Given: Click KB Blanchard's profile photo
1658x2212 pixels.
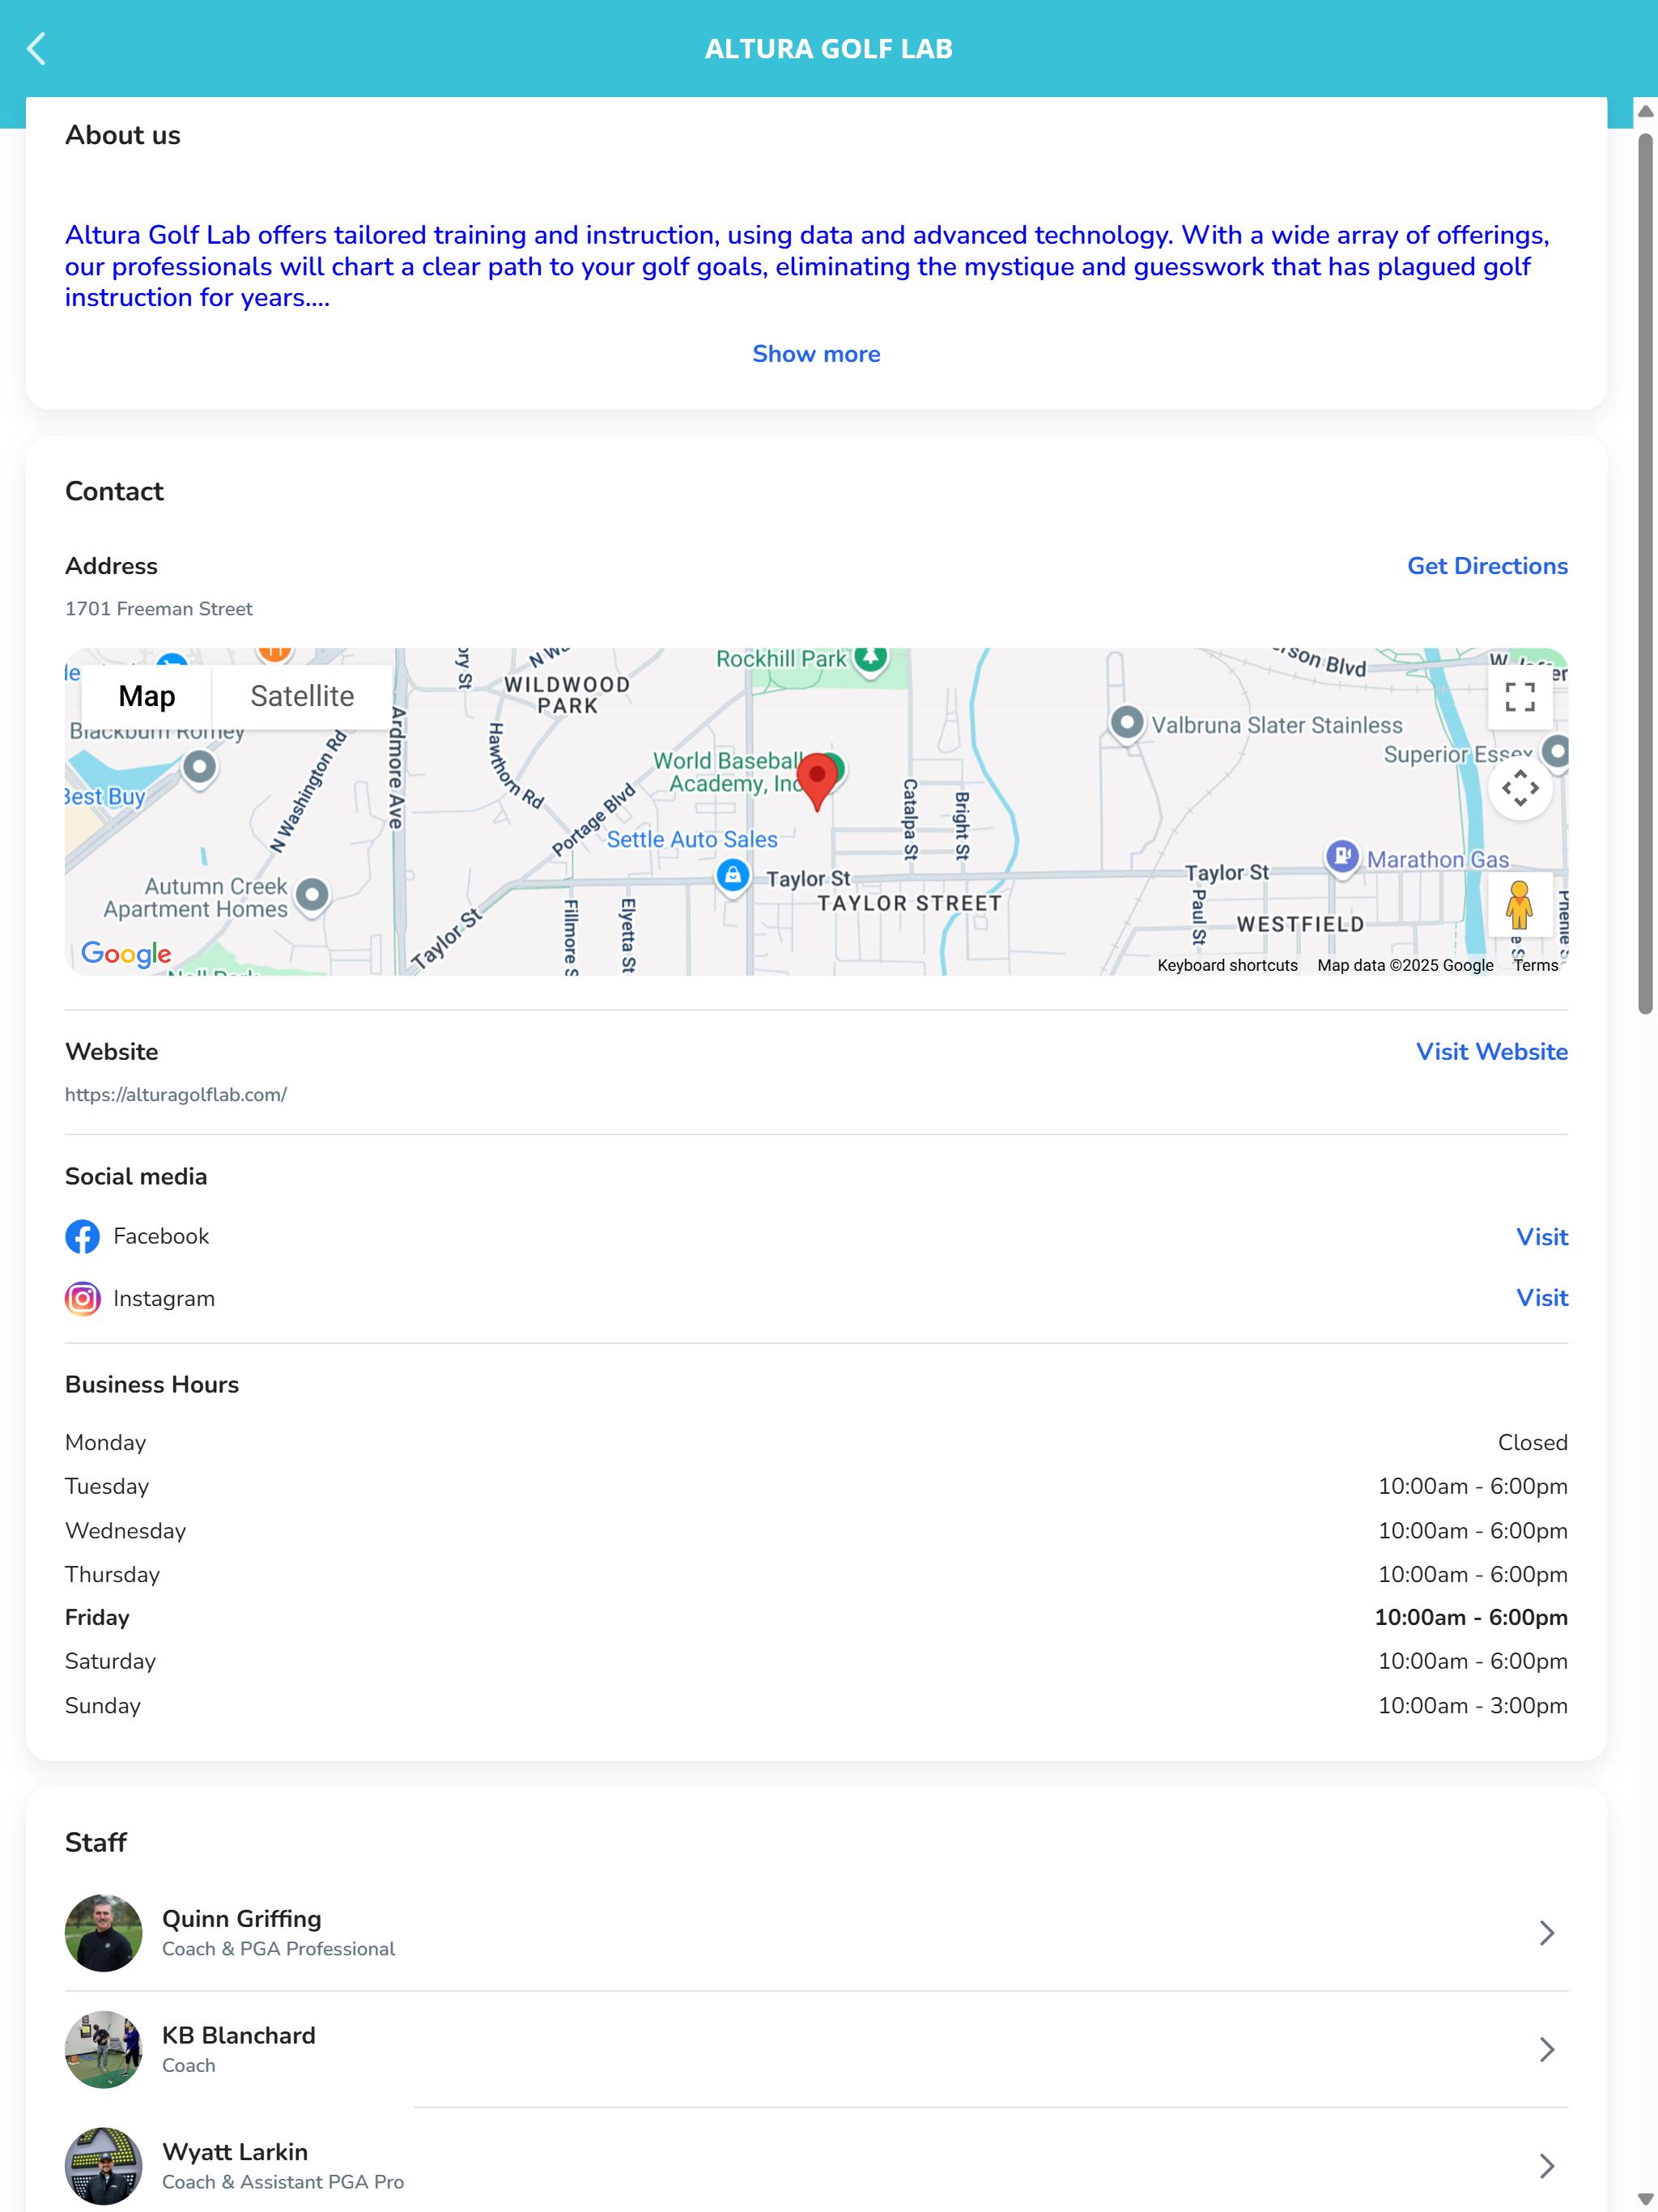Looking at the screenshot, I should click(x=103, y=2050).
